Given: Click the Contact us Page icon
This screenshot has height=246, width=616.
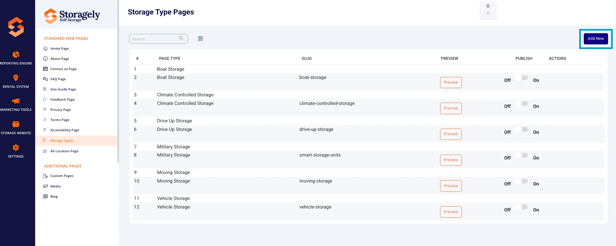Looking at the screenshot, I should tap(45, 69).
